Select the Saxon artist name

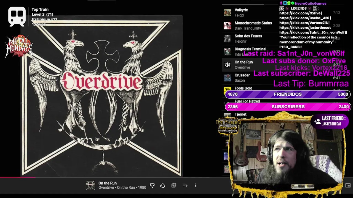(240, 81)
